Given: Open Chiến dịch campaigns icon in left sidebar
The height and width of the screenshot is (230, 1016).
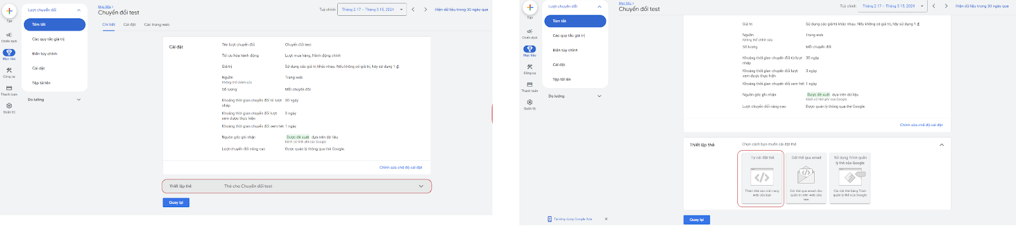Looking at the screenshot, I should (x=9, y=37).
